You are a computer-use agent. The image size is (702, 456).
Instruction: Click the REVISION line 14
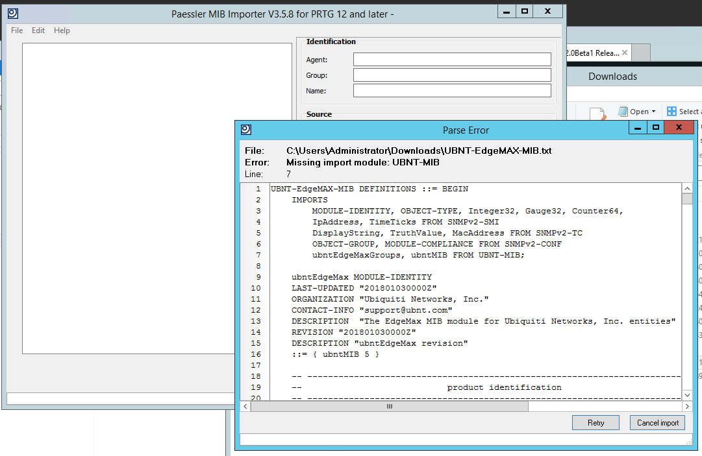tap(354, 332)
